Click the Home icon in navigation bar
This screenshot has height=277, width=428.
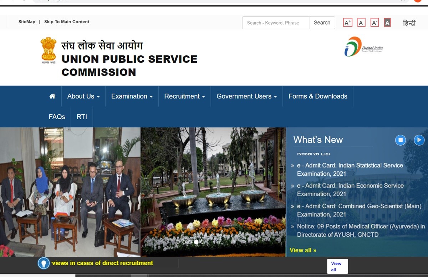(x=52, y=96)
